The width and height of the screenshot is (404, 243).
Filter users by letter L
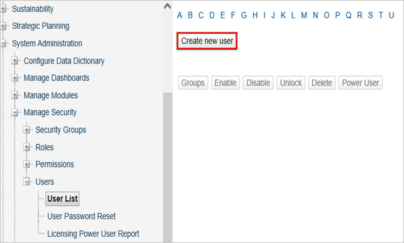click(293, 16)
